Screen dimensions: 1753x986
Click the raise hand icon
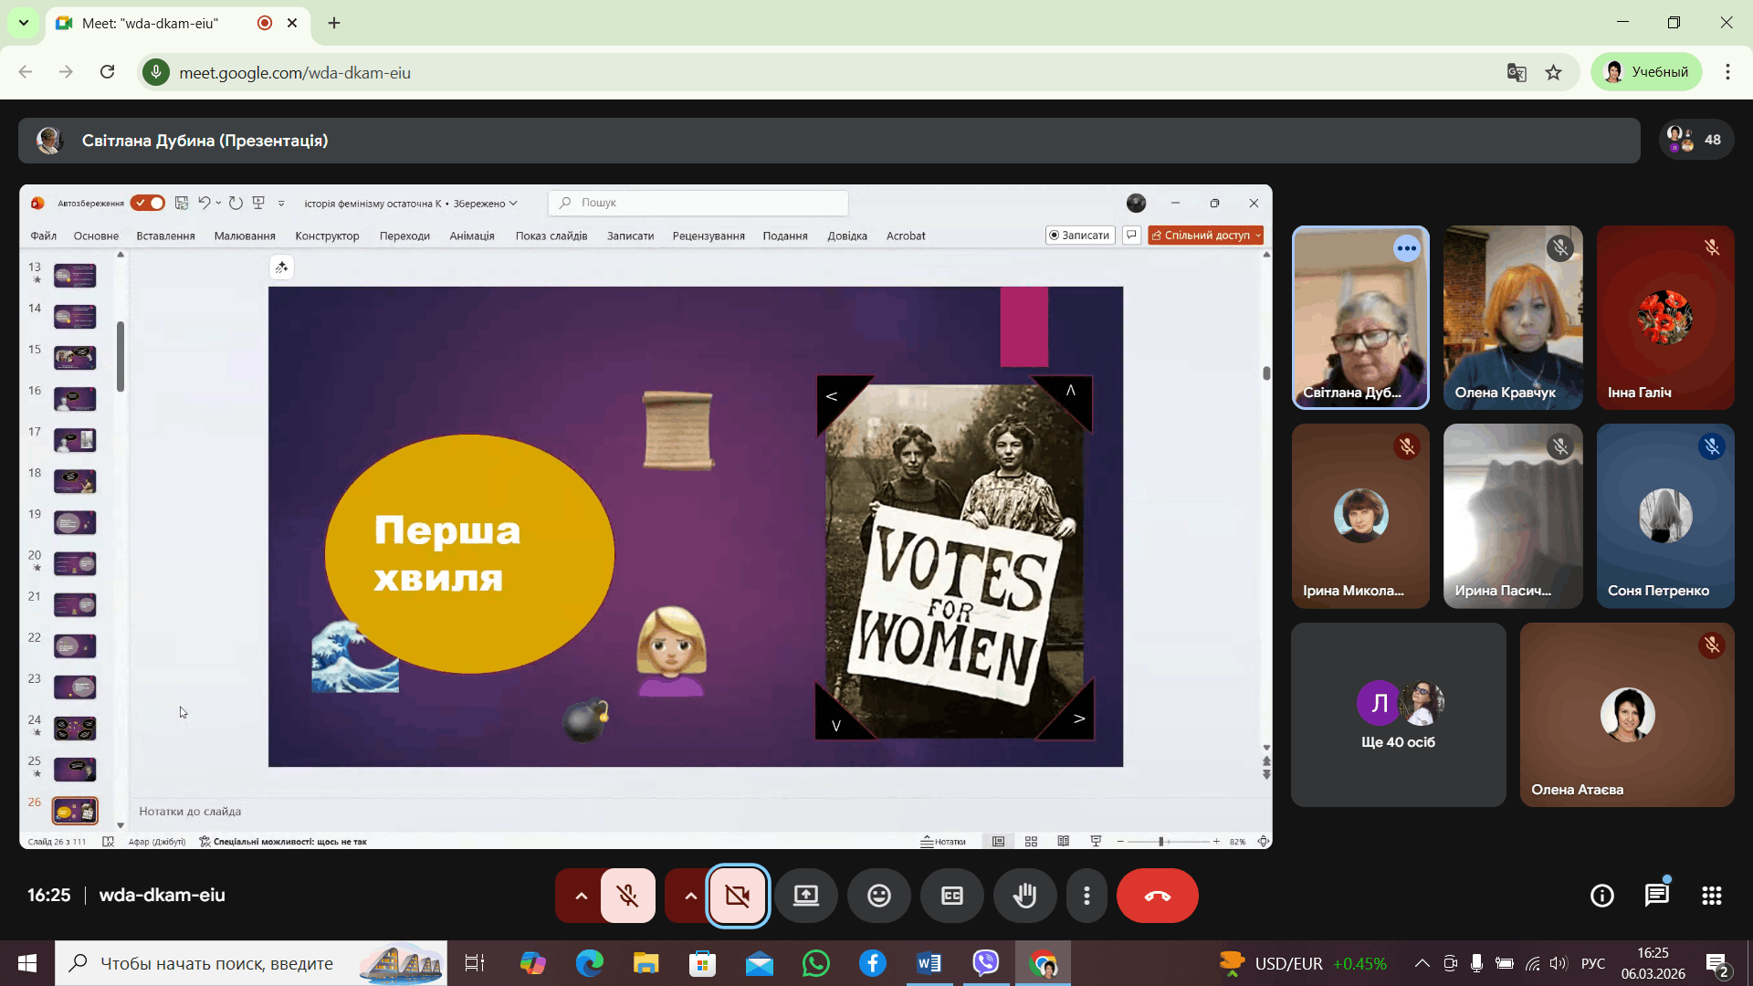(1024, 896)
